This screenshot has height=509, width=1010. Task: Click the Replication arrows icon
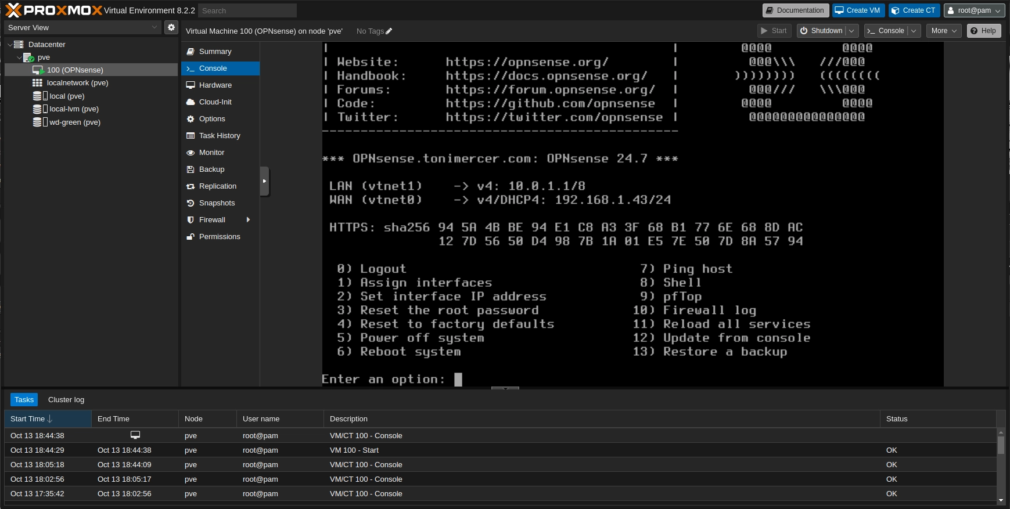tap(190, 186)
